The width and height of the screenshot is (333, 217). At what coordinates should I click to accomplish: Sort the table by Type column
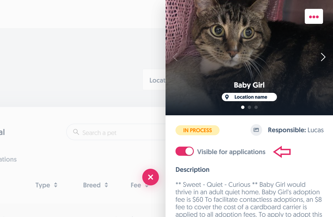56,185
